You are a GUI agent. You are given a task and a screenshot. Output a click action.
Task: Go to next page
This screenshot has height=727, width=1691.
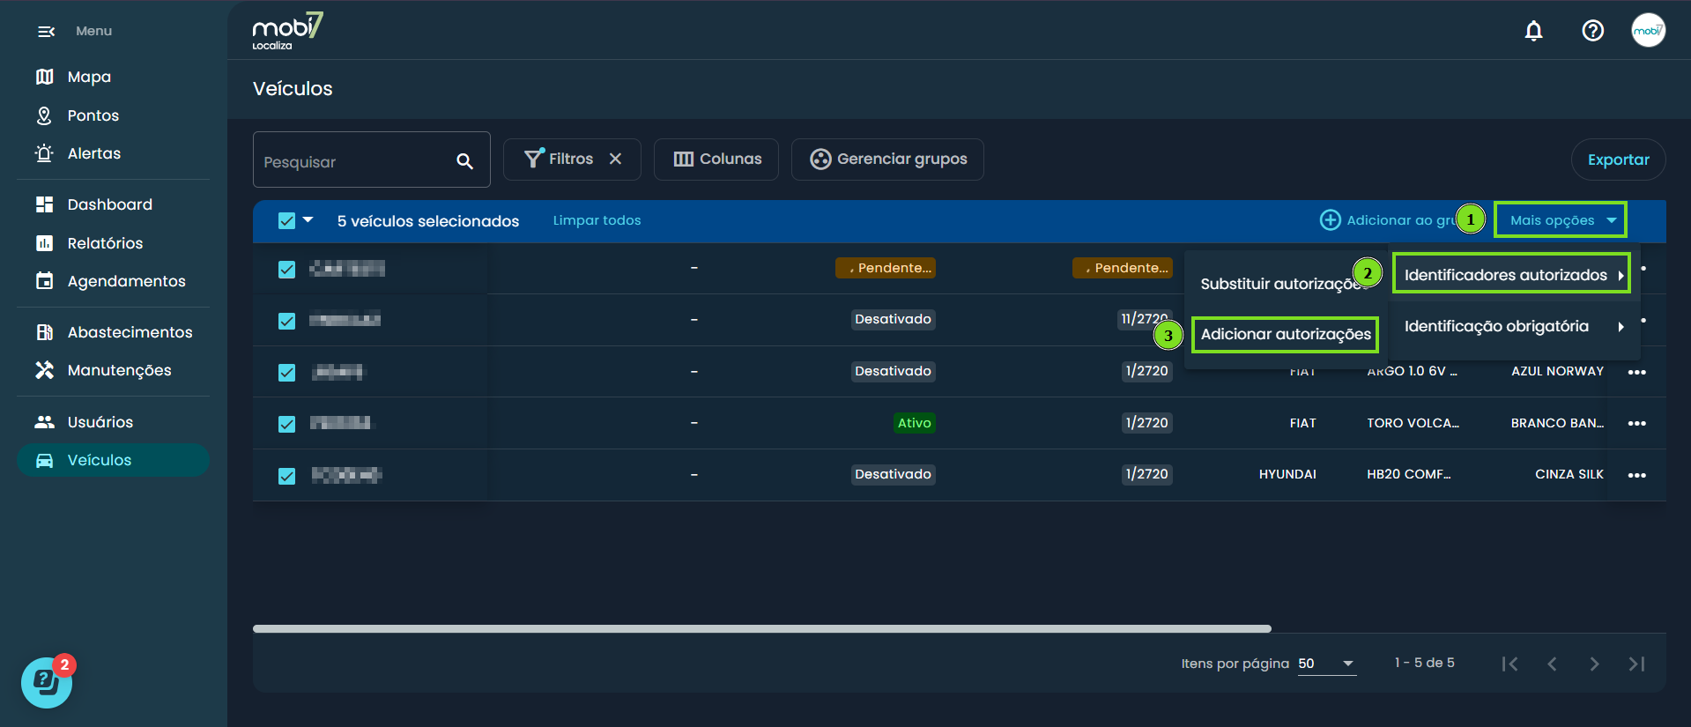coord(1594,664)
